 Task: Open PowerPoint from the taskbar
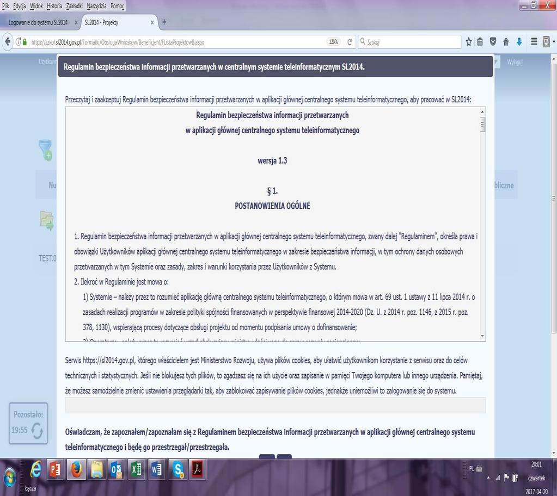[x=55, y=470]
